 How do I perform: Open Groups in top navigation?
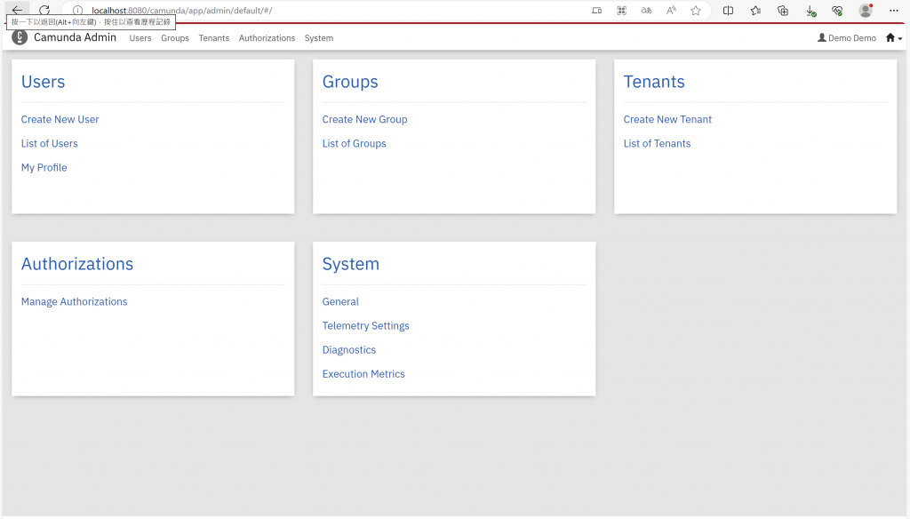coord(175,37)
